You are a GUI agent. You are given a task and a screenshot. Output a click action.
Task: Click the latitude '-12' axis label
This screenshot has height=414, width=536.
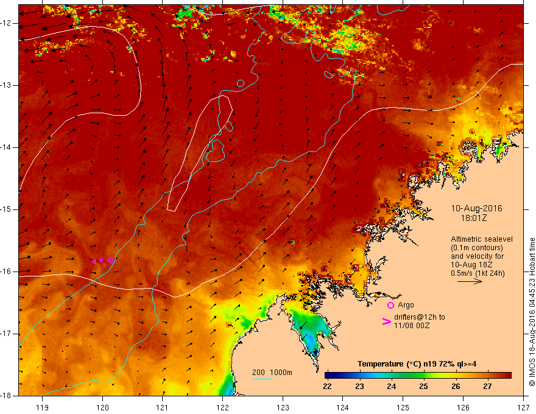pyautogui.click(x=6, y=23)
